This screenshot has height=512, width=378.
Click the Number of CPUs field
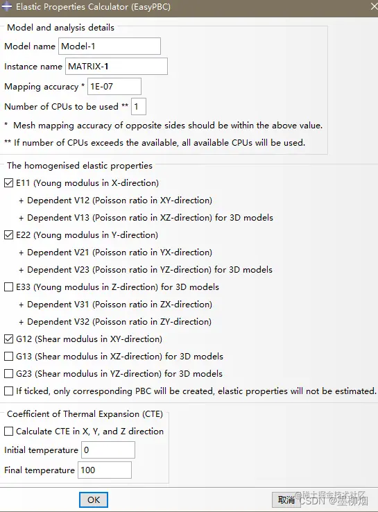[139, 106]
